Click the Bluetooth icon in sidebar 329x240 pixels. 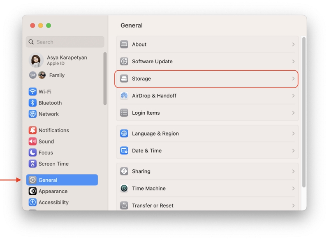click(32, 103)
